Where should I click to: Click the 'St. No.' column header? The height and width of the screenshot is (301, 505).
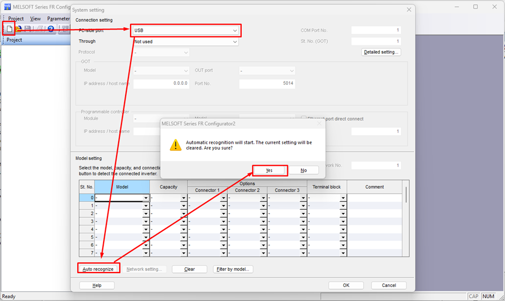point(86,187)
